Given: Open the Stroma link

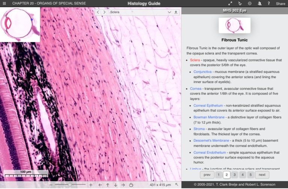Looking at the screenshot, I should coord(199,129).
